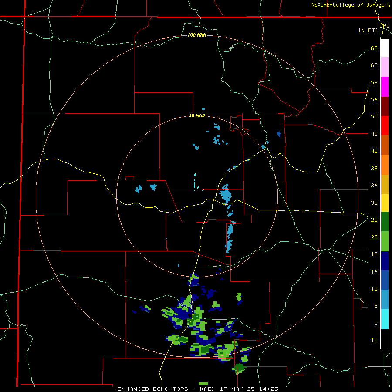This screenshot has width=392, height=392.
Task: Click the 'ENHANCED ECHO TOPS' product title
Action: (x=153, y=389)
